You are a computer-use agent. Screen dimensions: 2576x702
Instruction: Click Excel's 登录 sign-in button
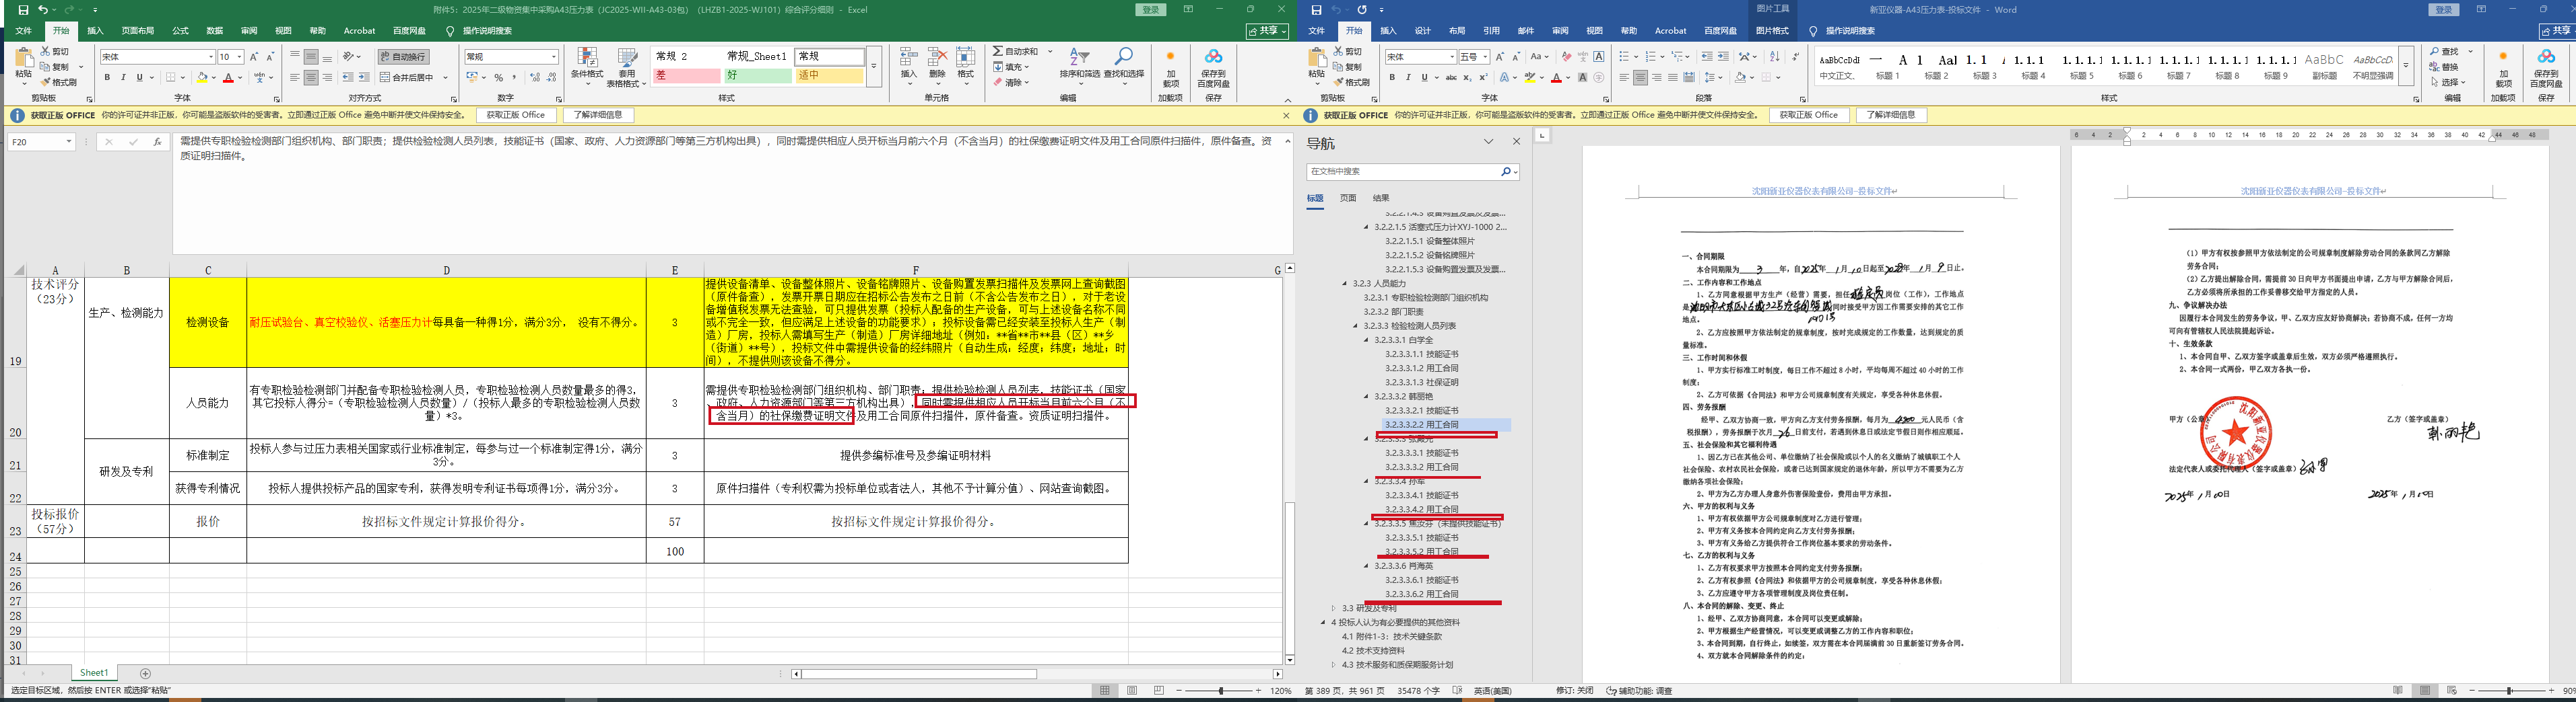click(1151, 10)
